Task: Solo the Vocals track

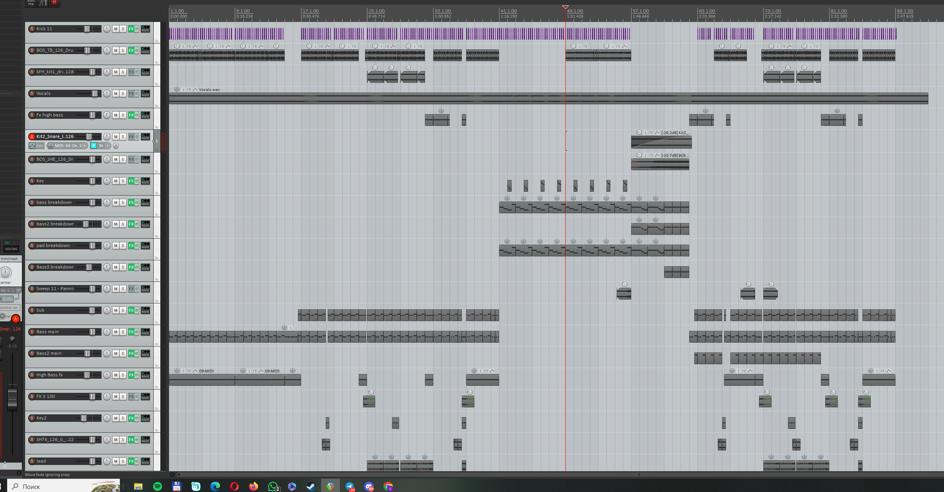Action: coord(123,93)
